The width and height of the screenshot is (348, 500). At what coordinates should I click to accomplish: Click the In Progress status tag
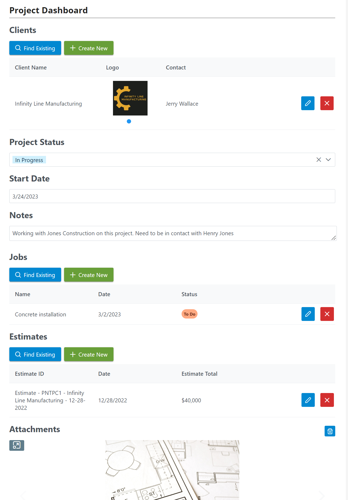click(29, 160)
